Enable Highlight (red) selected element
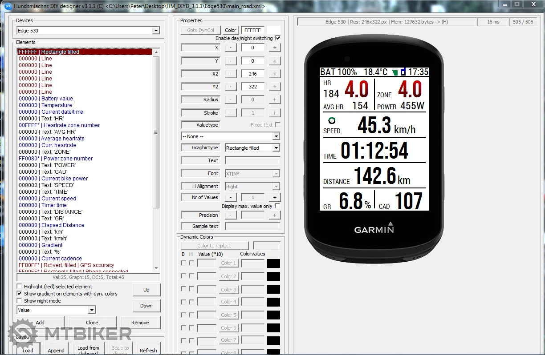 click(19, 287)
